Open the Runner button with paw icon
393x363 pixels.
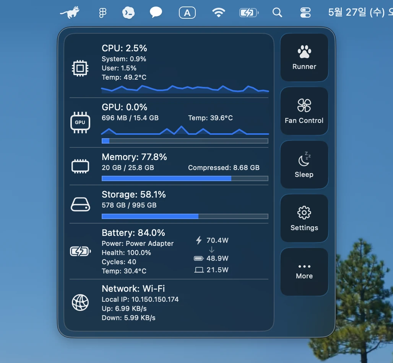point(304,57)
